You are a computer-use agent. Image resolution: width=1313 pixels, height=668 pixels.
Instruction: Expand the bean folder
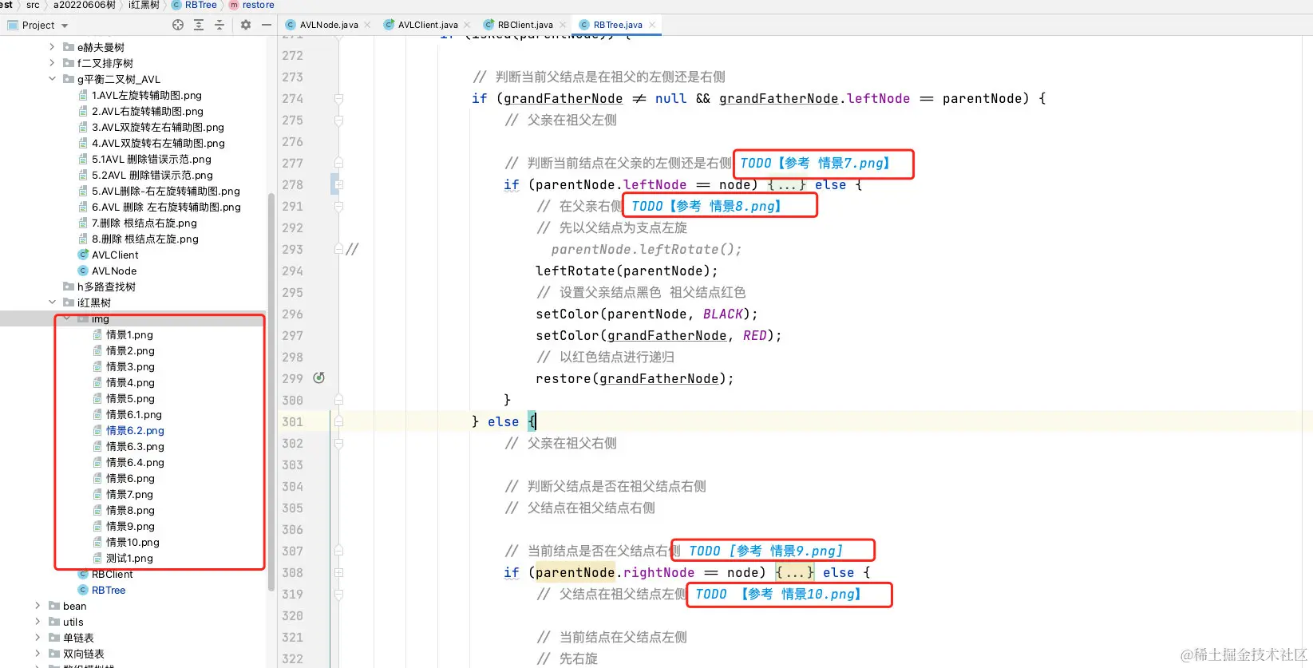click(x=38, y=606)
